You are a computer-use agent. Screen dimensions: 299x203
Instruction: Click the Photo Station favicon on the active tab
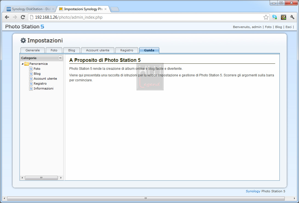(x=61, y=9)
